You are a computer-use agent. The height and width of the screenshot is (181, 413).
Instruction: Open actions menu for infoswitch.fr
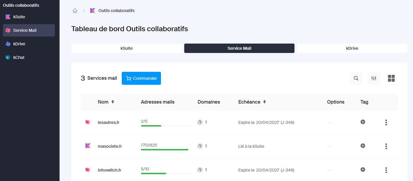pyautogui.click(x=386, y=170)
